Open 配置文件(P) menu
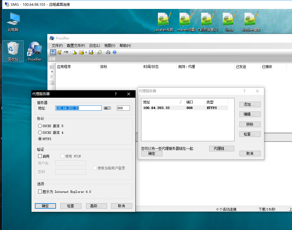The width and height of the screenshot is (292, 230). [x=76, y=46]
